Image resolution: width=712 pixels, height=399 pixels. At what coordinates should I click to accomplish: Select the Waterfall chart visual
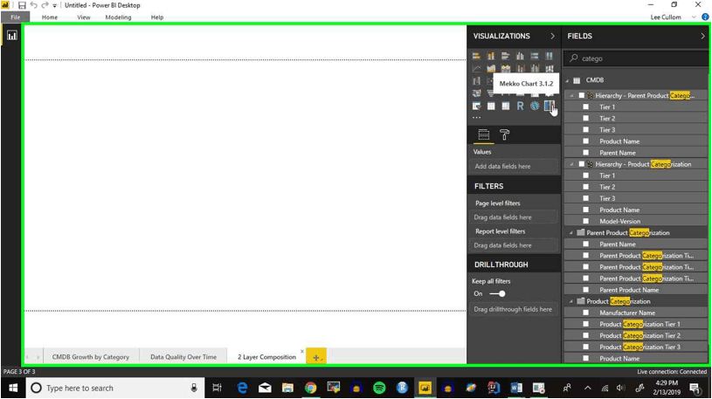(476, 81)
